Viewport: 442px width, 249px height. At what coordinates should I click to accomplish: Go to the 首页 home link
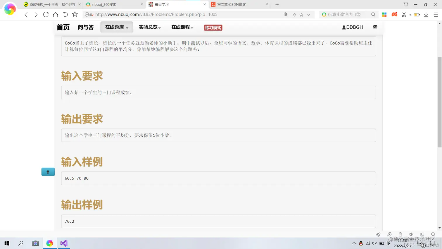(63, 27)
